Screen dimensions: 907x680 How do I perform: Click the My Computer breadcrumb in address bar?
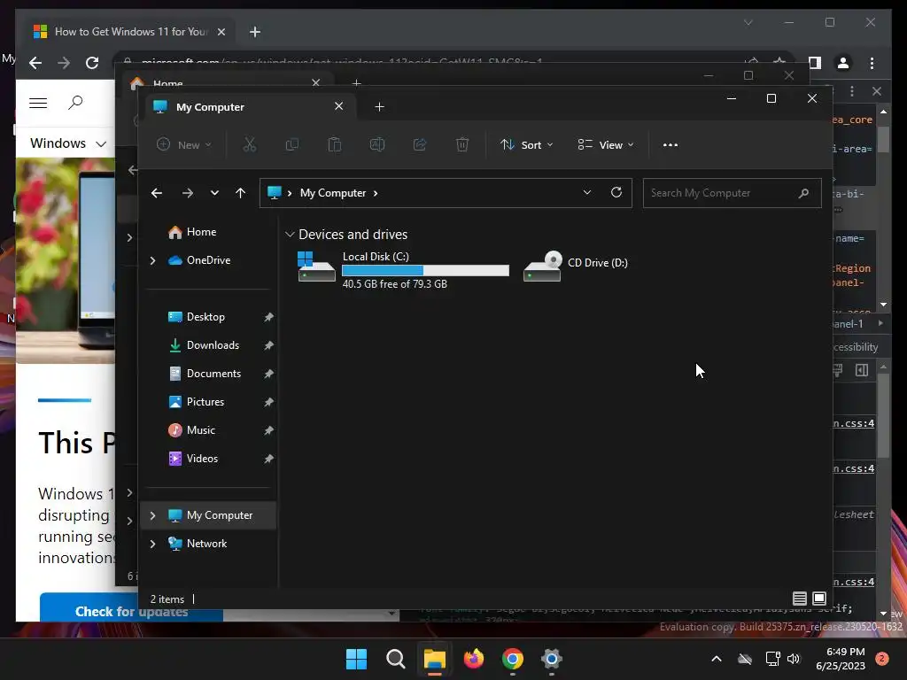coord(333,193)
